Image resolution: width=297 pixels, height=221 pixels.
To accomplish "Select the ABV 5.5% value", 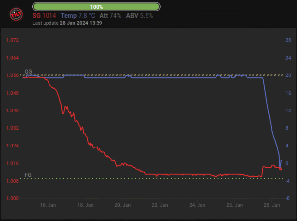I will [139, 16].
